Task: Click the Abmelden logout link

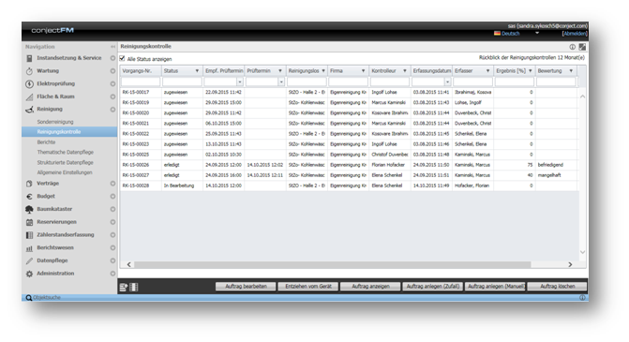Action: (x=575, y=34)
